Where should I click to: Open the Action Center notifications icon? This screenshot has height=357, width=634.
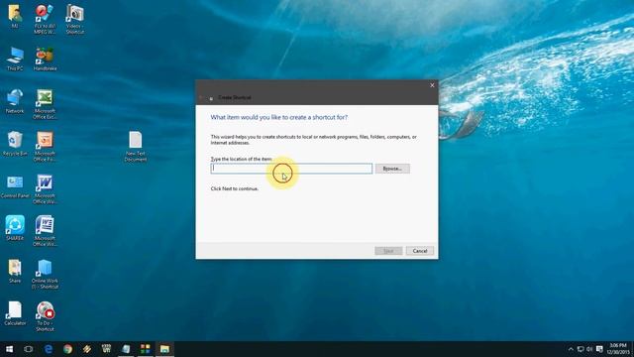(x=599, y=349)
